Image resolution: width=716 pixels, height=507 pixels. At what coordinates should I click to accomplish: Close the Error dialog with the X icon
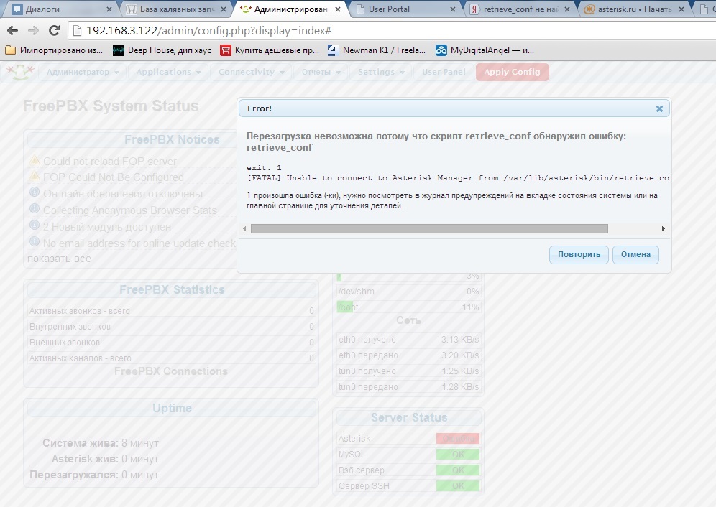(x=659, y=109)
